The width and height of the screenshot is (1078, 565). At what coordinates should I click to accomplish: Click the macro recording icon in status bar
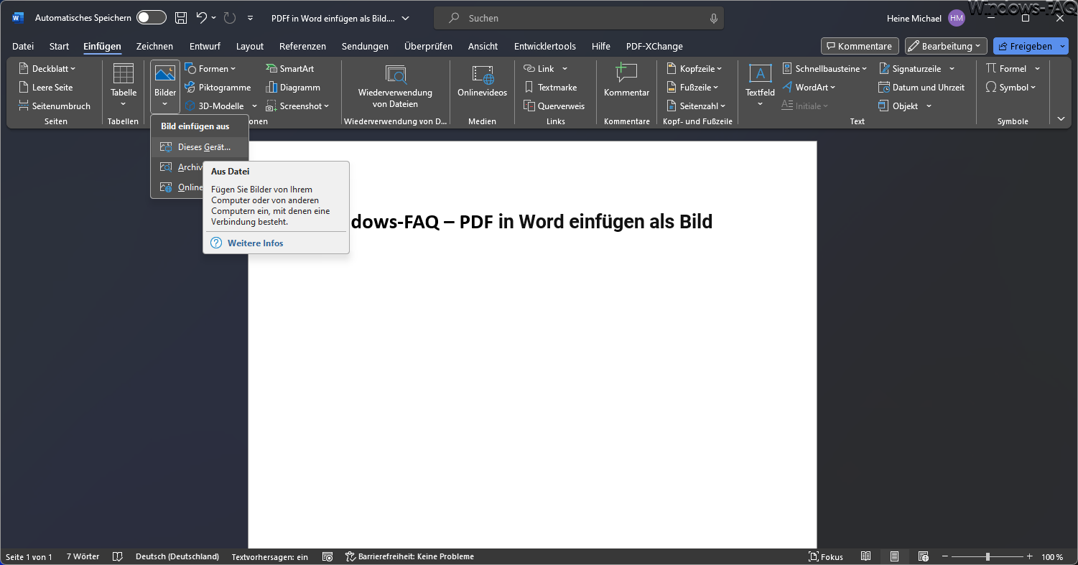pyautogui.click(x=327, y=556)
